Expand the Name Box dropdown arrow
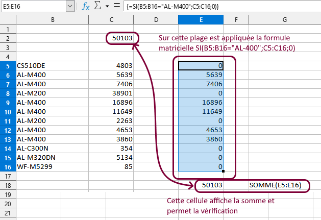 (x=70, y=6)
